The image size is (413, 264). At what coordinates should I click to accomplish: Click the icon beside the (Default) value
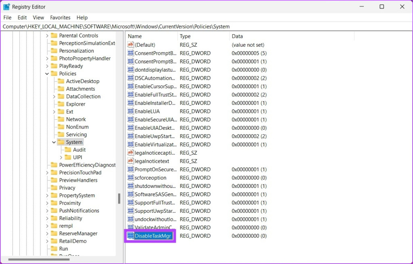coord(130,45)
